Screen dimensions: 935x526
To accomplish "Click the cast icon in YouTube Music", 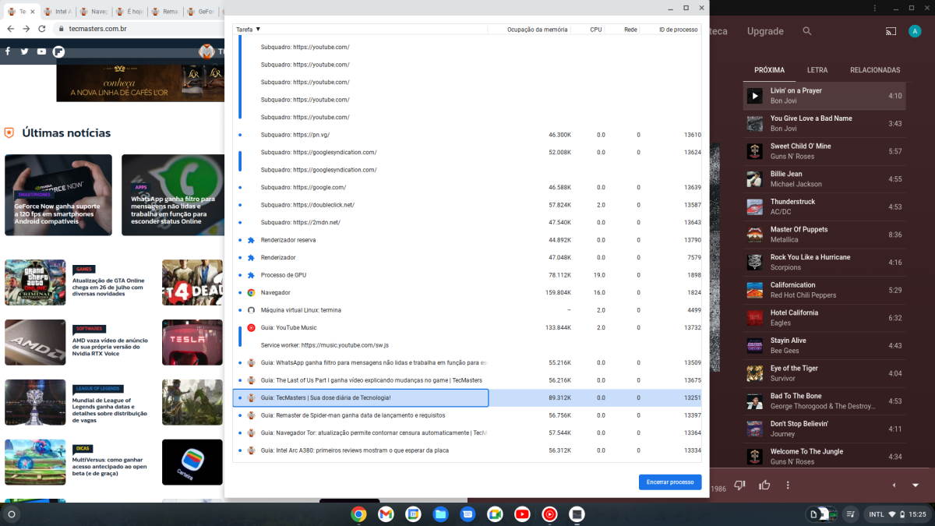I will pos(891,31).
